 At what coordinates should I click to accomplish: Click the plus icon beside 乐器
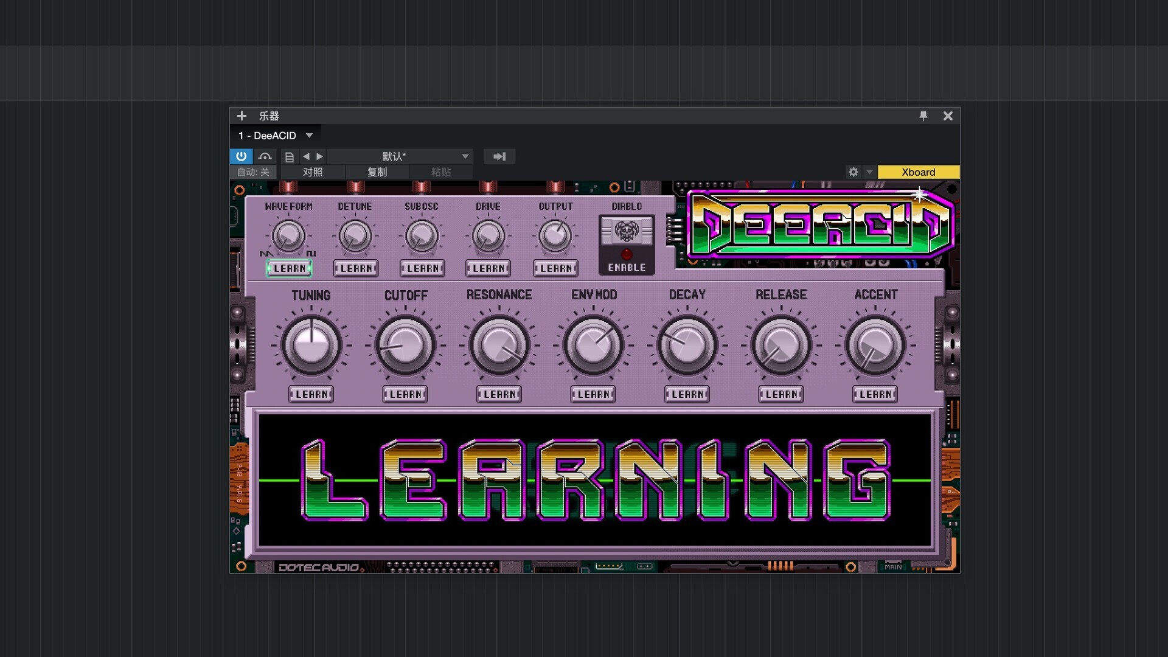tap(242, 116)
